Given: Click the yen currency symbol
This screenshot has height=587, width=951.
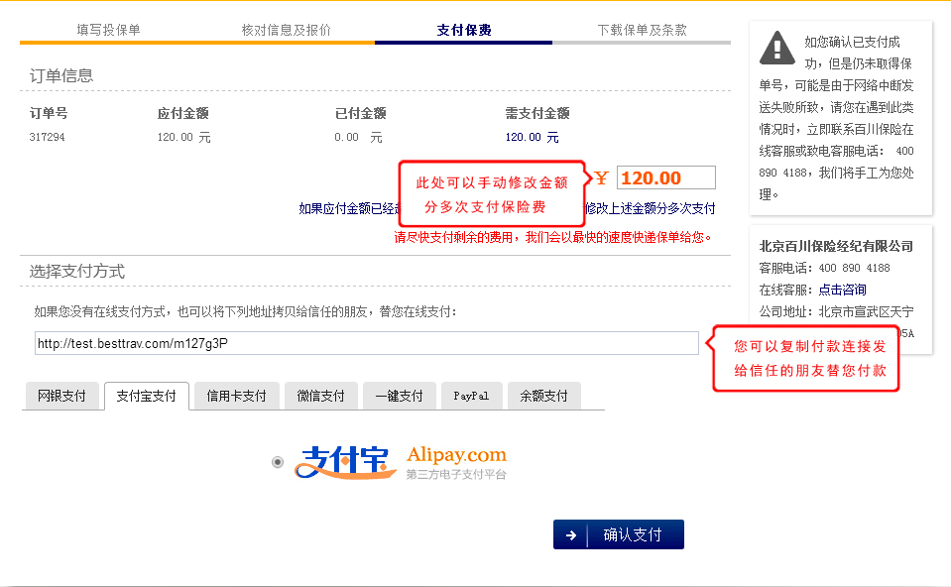Looking at the screenshot, I should [x=601, y=178].
